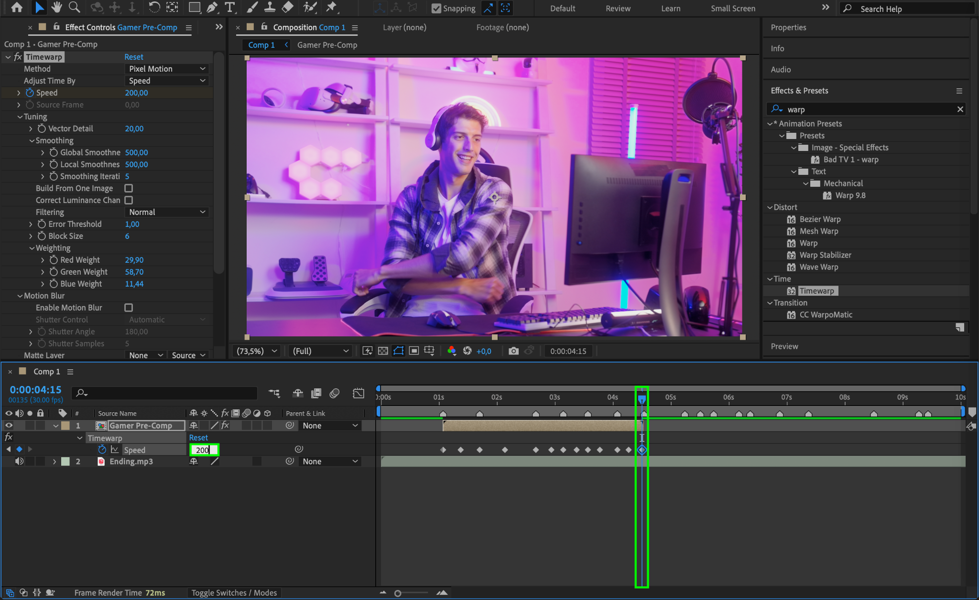This screenshot has height=600, width=979.
Task: Expand the Ending.mp3 layer properties
Action: point(54,461)
